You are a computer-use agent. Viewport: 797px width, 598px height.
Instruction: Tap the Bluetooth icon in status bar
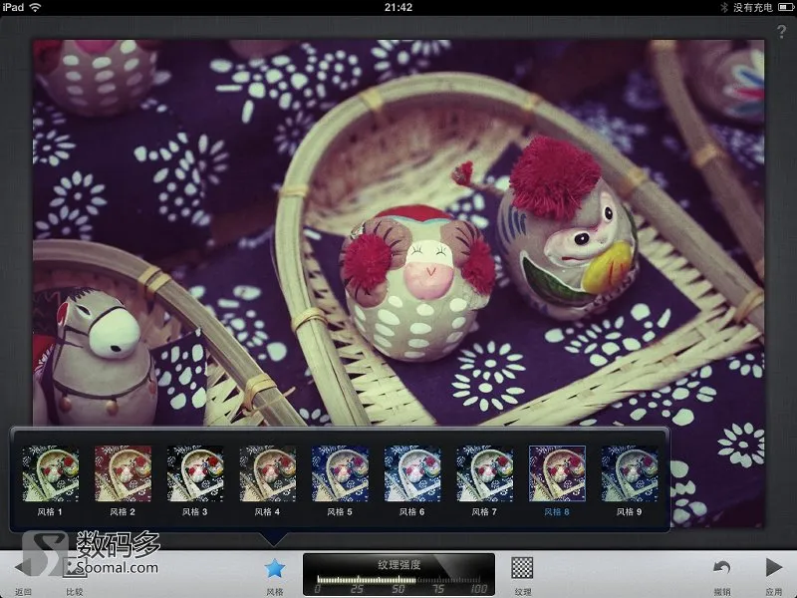724,7
